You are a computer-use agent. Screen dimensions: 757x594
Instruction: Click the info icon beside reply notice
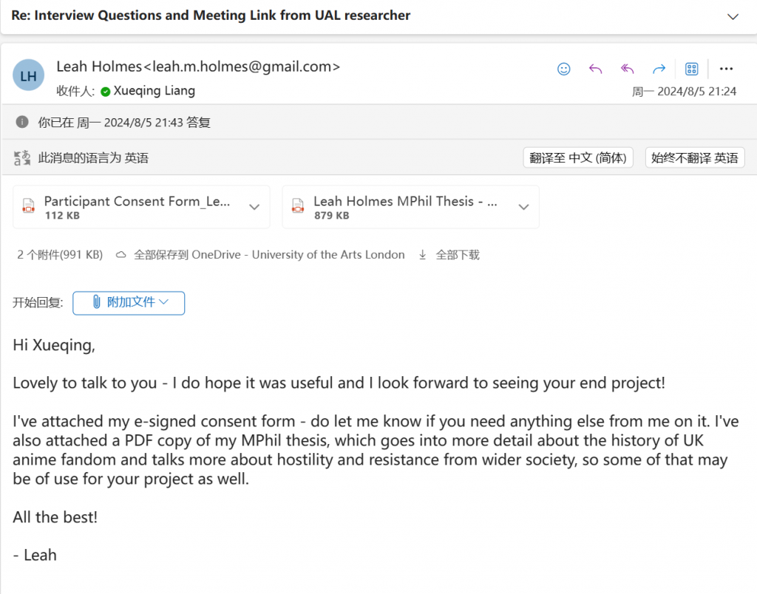[22, 122]
